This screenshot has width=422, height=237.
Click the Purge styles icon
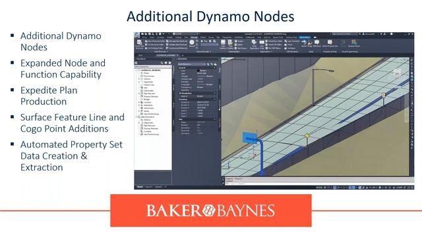310,43
